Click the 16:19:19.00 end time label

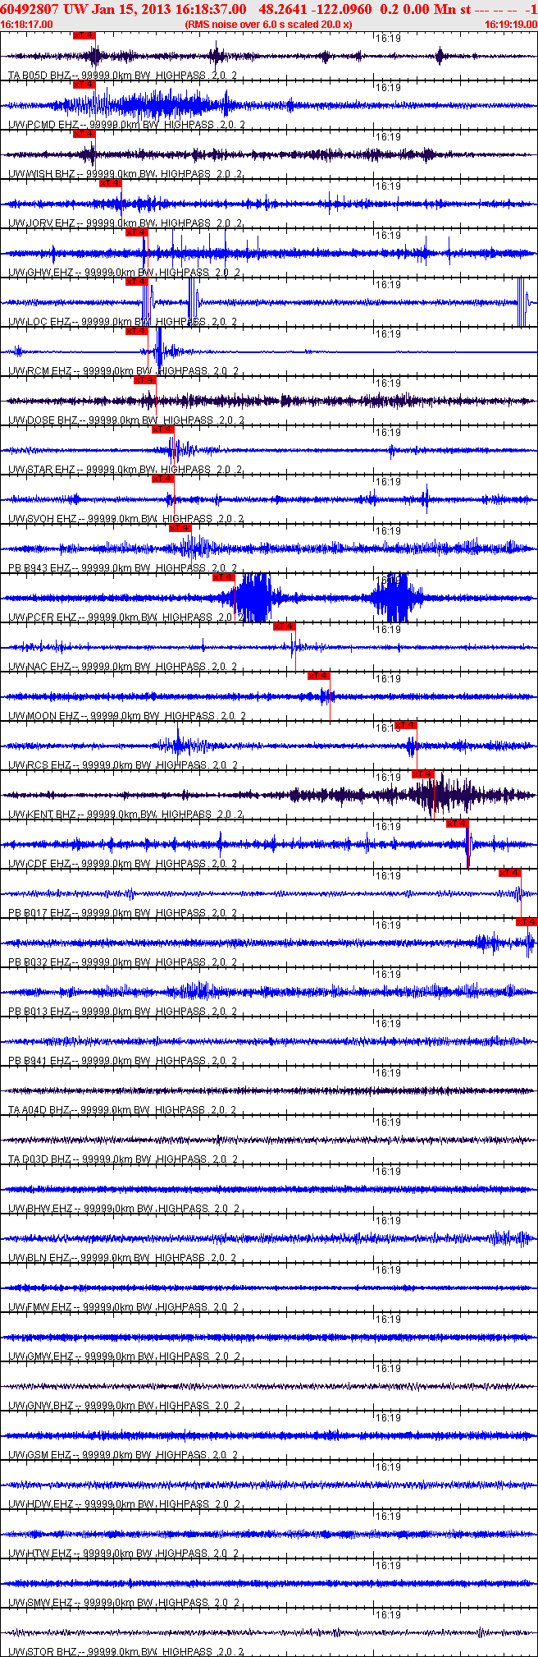click(x=510, y=25)
